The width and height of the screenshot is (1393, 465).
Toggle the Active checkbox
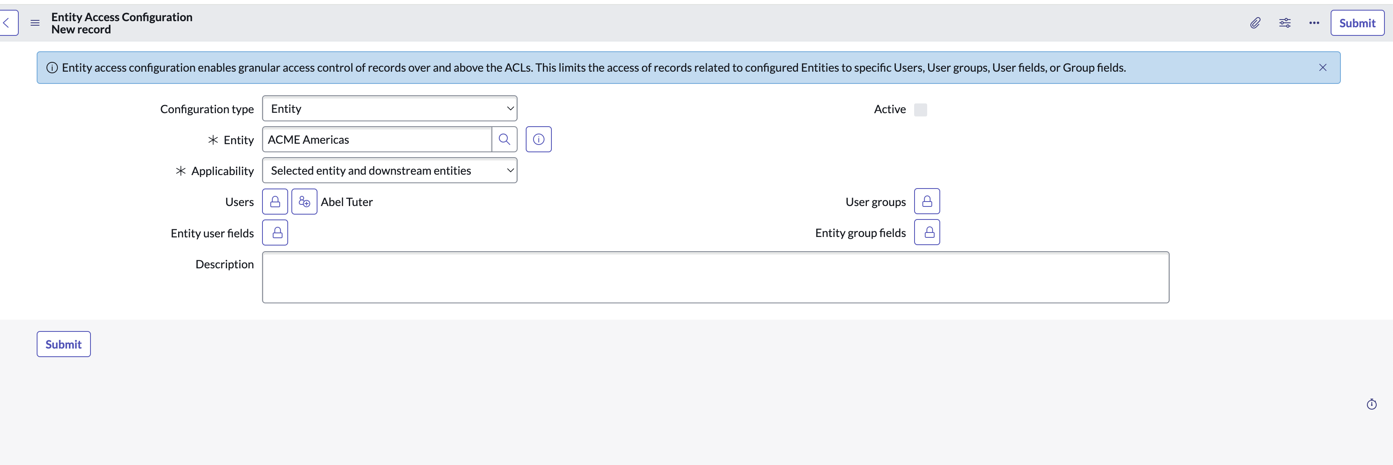click(920, 110)
